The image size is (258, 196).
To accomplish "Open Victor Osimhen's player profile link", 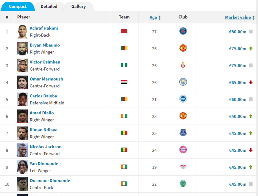I will [45, 62].
